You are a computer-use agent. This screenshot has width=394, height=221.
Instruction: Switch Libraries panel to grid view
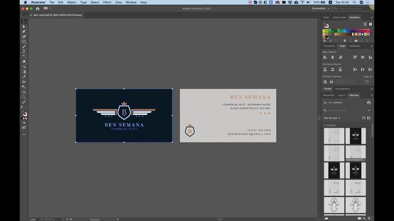(364, 118)
